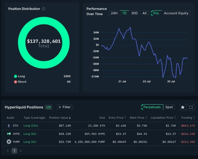Click ETH Long (25x) label
The height and width of the screenshot is (159, 198).
click(x=31, y=126)
